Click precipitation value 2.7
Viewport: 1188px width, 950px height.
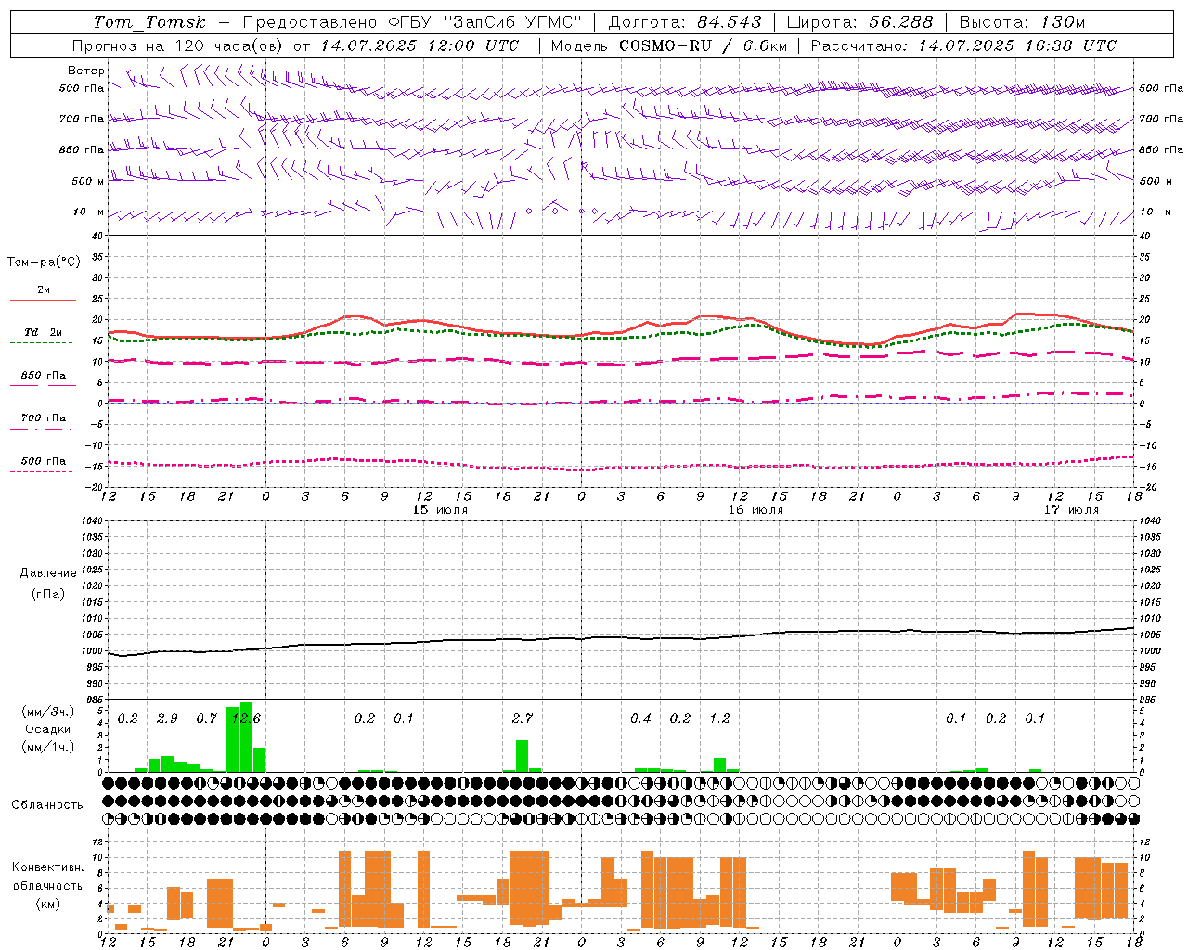click(523, 719)
